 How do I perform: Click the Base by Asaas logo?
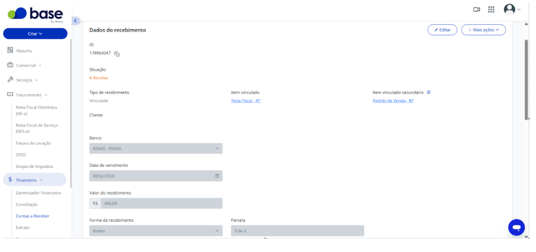(x=35, y=15)
